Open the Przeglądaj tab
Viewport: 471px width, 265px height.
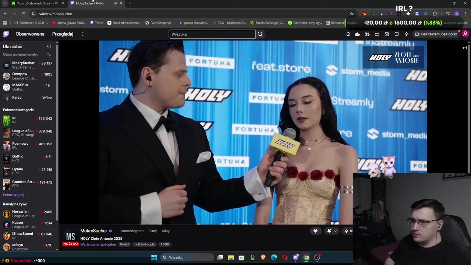click(63, 34)
